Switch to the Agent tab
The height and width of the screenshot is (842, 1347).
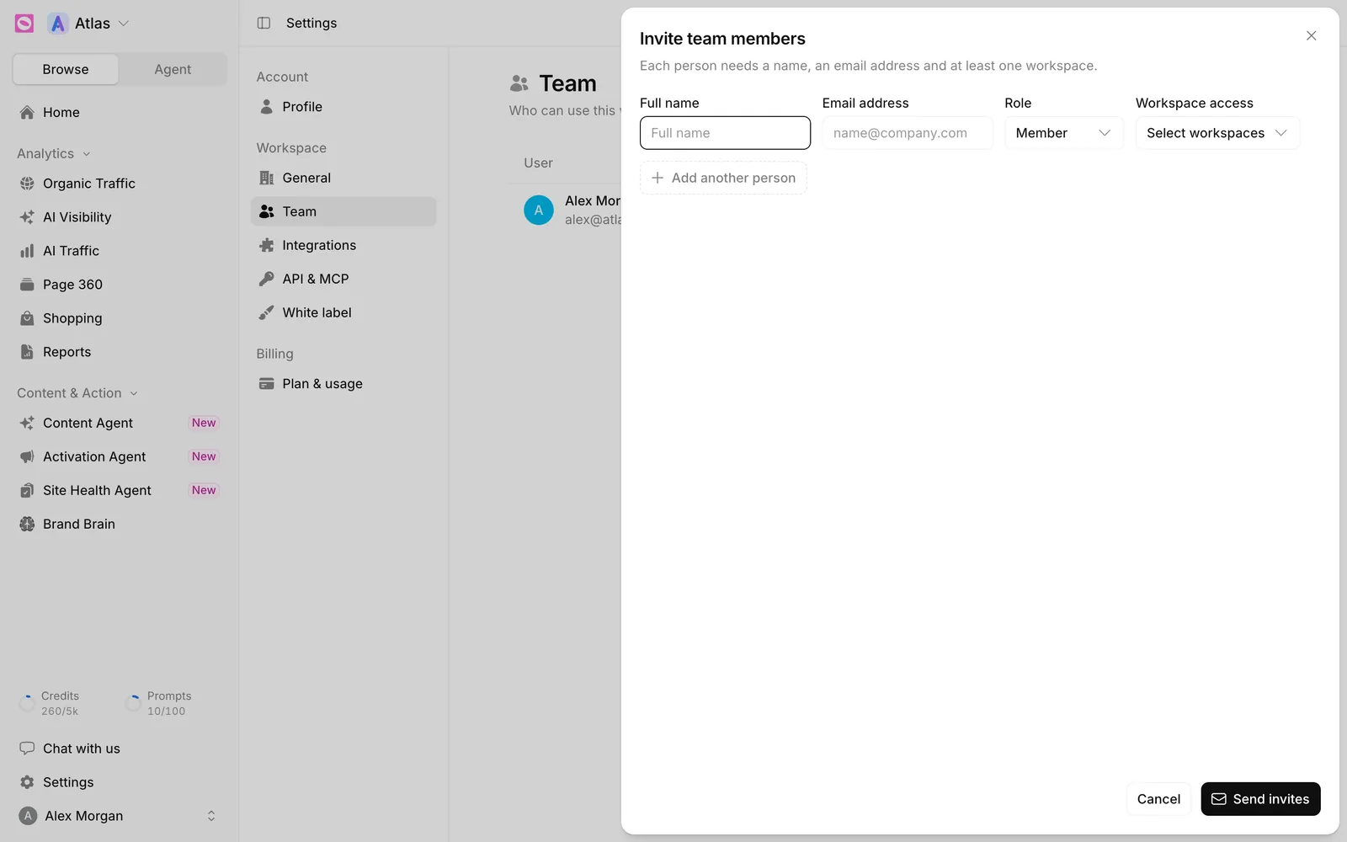coord(173,69)
